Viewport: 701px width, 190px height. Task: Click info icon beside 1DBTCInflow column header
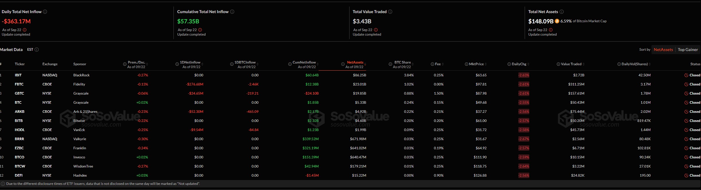coord(232,64)
